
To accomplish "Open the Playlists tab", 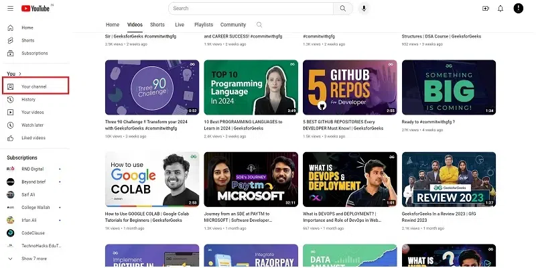I will tap(204, 25).
